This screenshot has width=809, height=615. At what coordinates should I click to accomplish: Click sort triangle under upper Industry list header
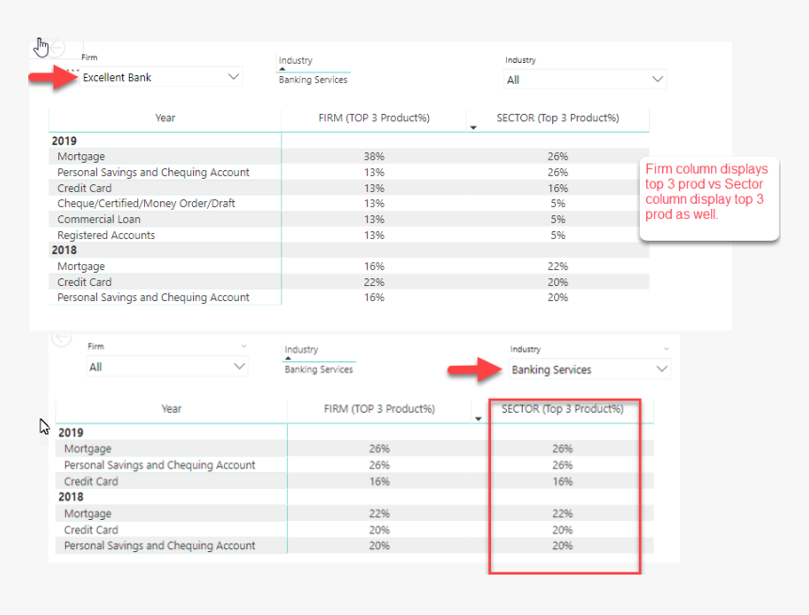282,70
